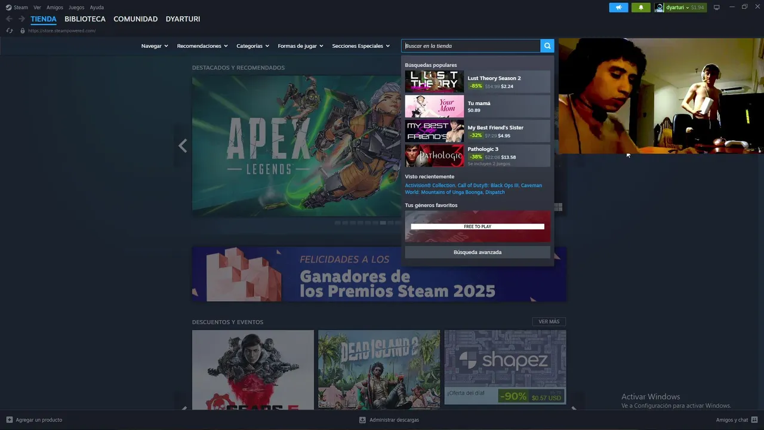The image size is (764, 430).
Task: Select the Tu mamá search result
Action: [x=478, y=106]
